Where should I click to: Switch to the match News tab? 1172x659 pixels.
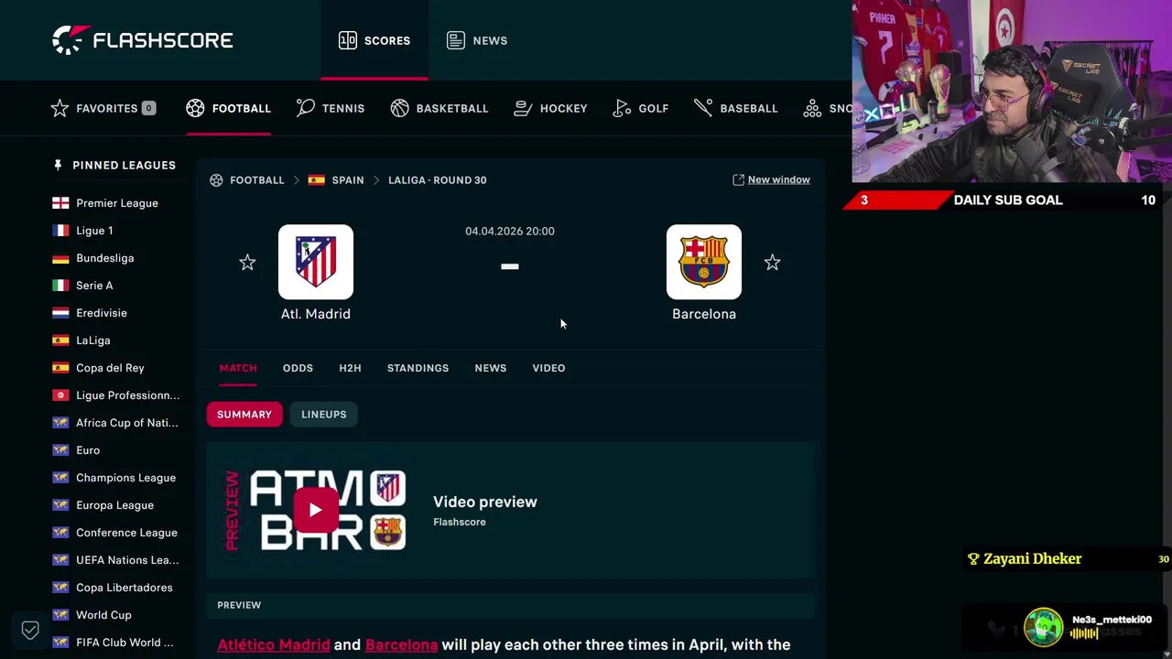coord(490,368)
